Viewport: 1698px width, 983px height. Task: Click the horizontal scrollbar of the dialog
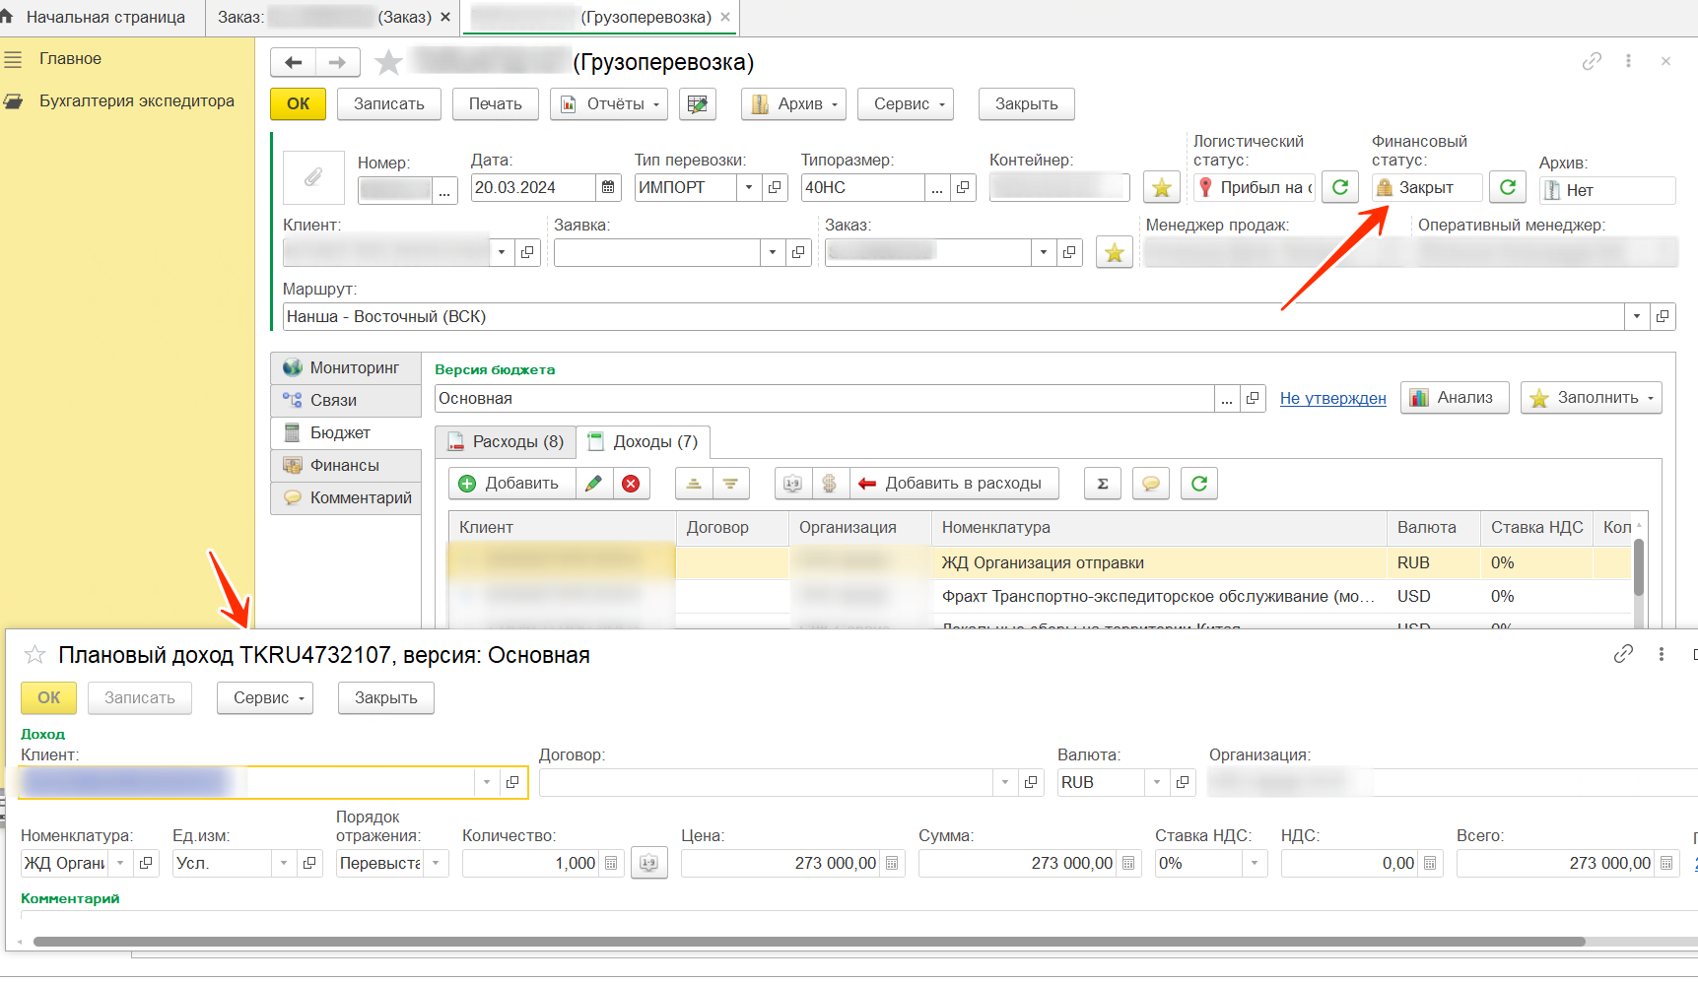808,942
